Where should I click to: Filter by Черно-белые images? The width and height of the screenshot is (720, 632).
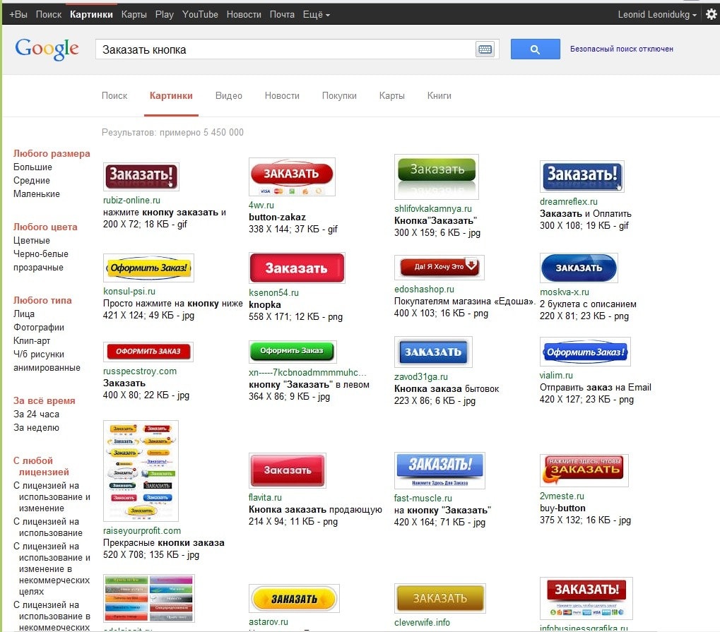click(41, 254)
